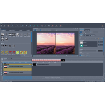Click the green Play button in the main toolbar
The image size is (105, 105).
tap(34, 26)
